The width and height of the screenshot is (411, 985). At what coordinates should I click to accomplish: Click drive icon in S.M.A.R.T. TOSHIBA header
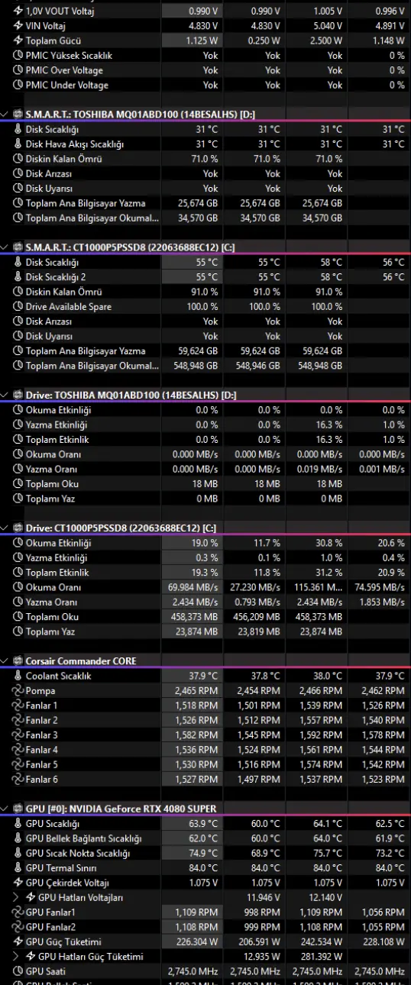(18, 114)
